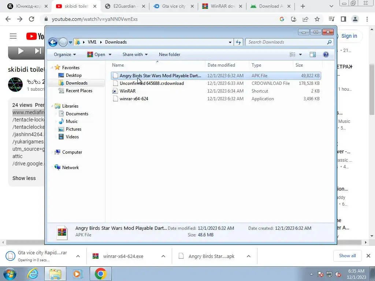
Task: Click Explorer forward navigation arrow
Action: [x=63, y=42]
